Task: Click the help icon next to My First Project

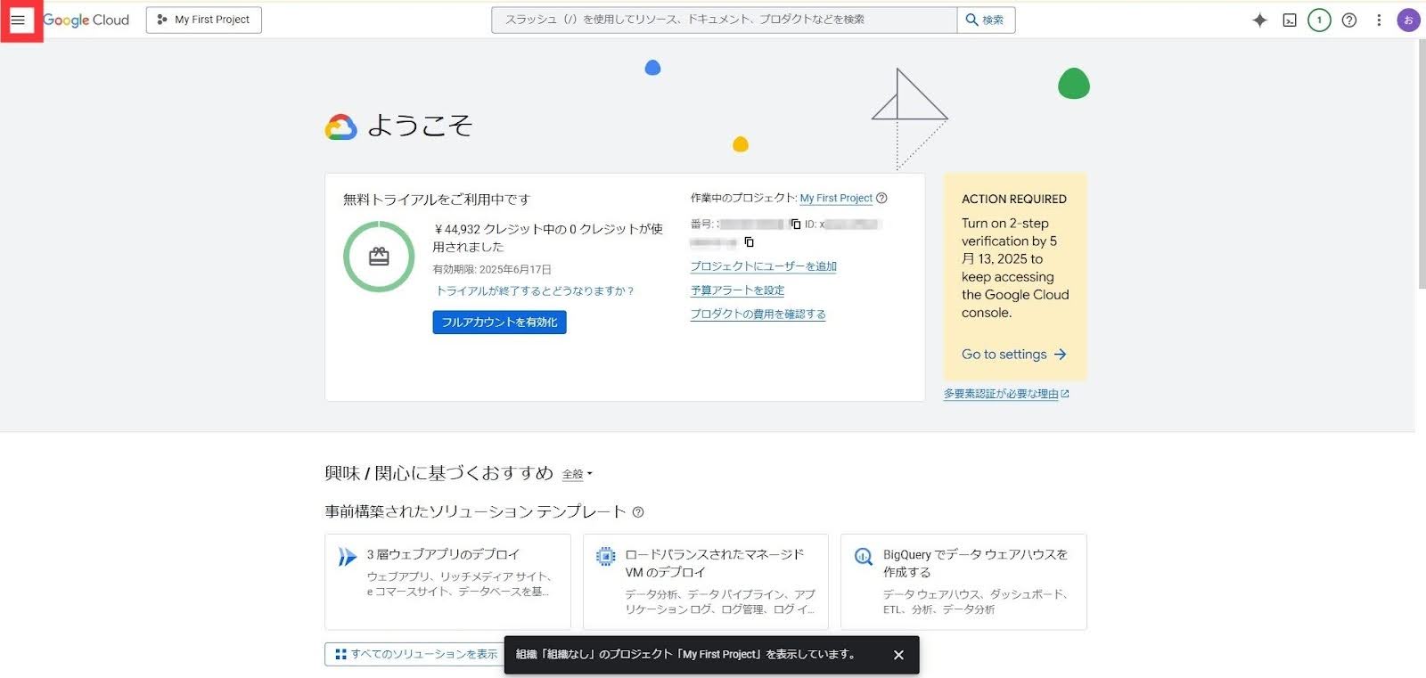Action: pos(881,198)
